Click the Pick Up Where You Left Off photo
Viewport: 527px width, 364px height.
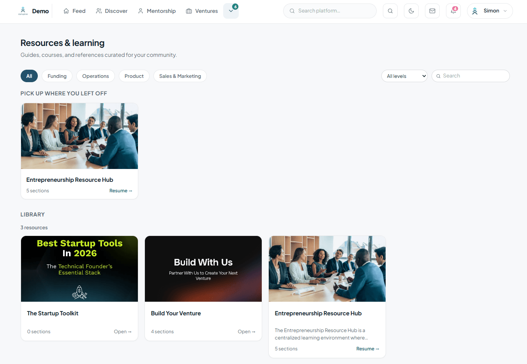pos(79,136)
